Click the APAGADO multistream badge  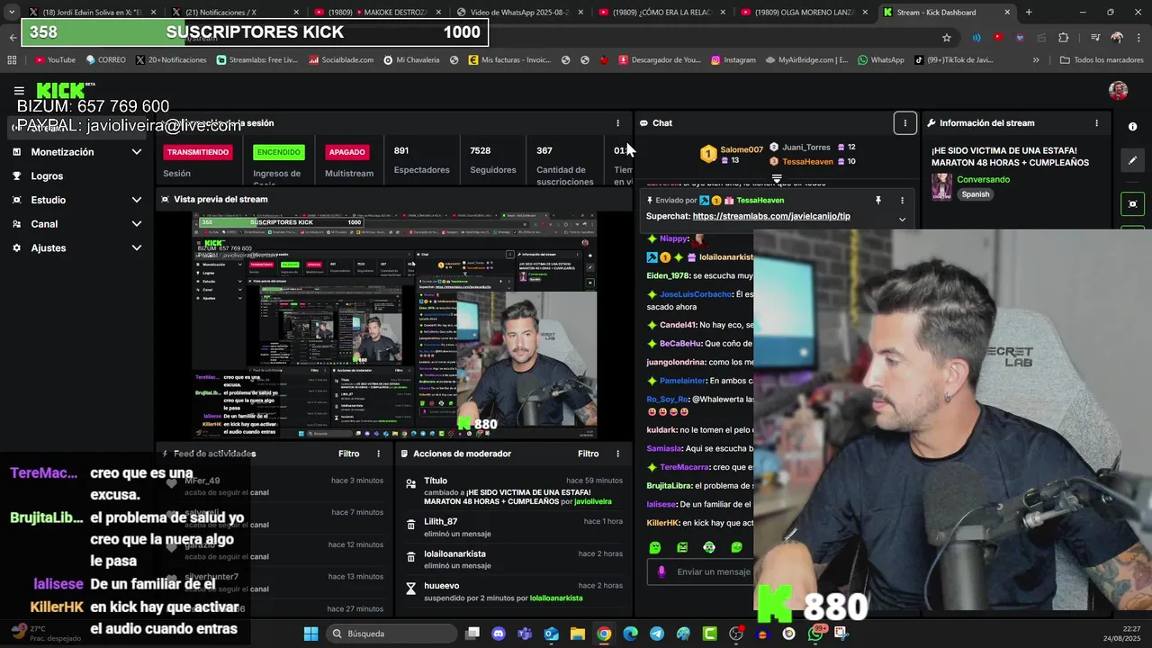click(346, 152)
